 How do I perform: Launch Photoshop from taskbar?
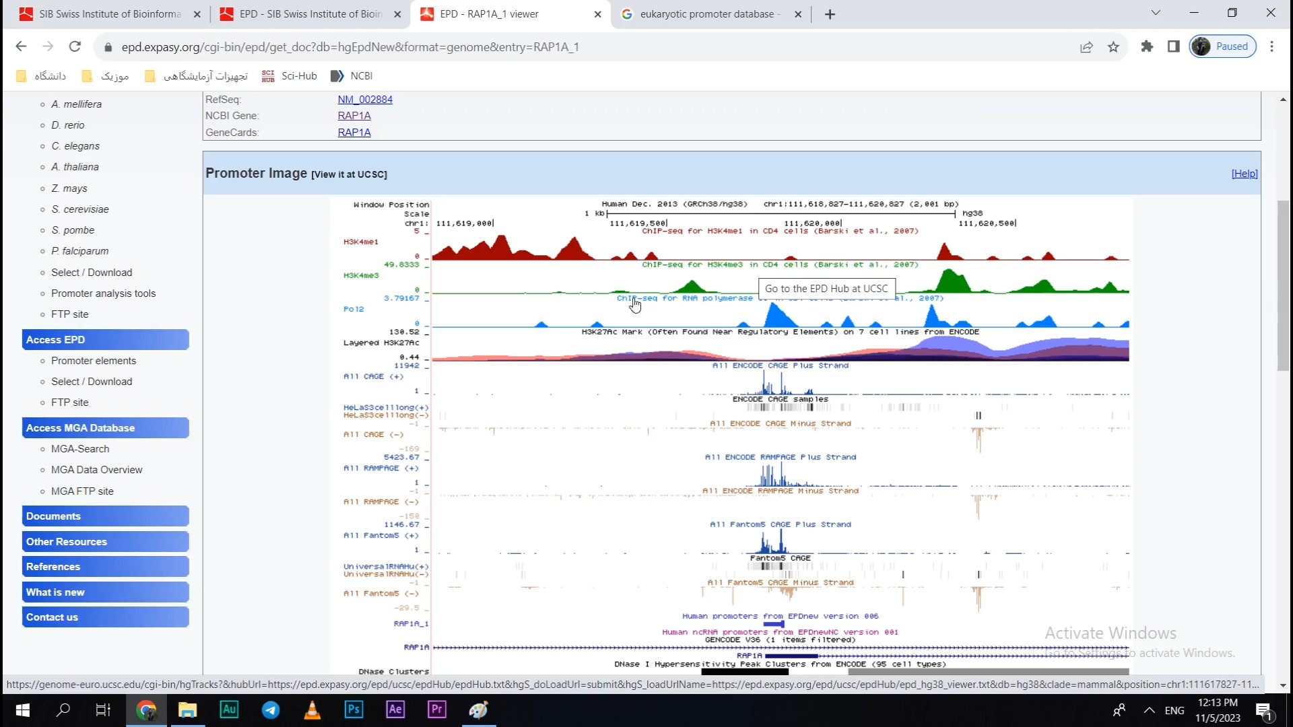tap(354, 709)
